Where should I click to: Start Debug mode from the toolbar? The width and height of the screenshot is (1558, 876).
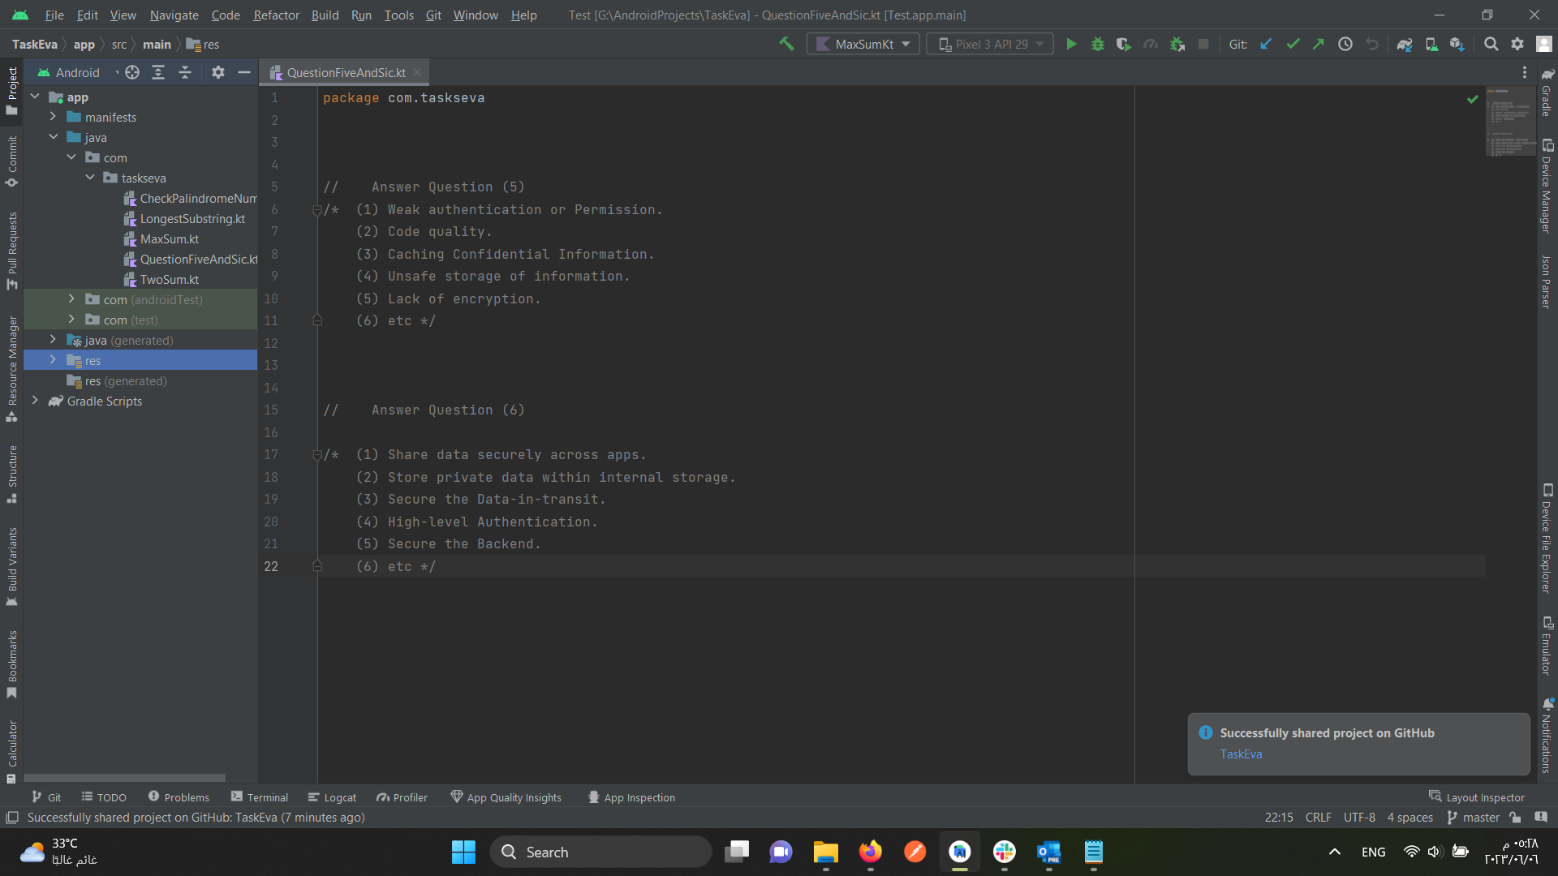1097,44
